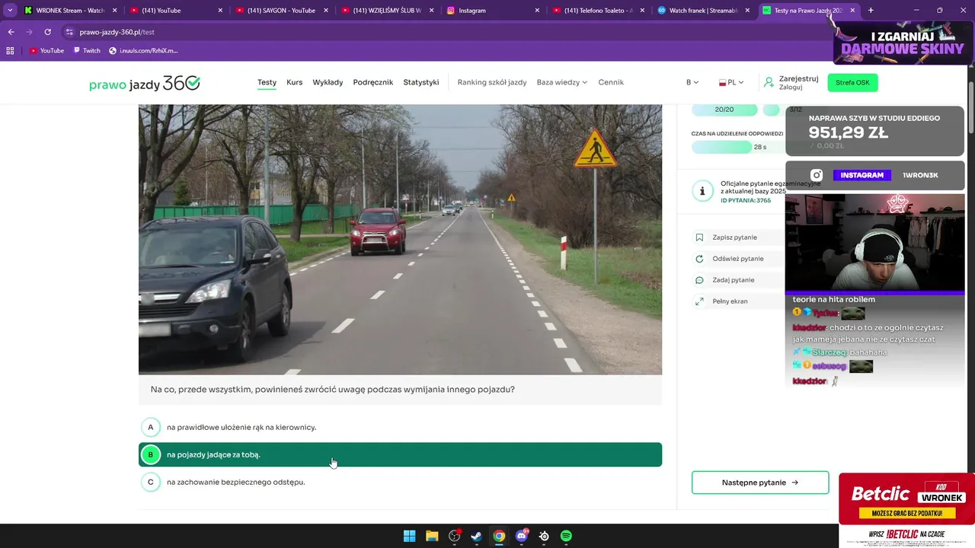Click the refresh icon beside Odśwież pytanie
This screenshot has height=548, width=975.
point(699,259)
